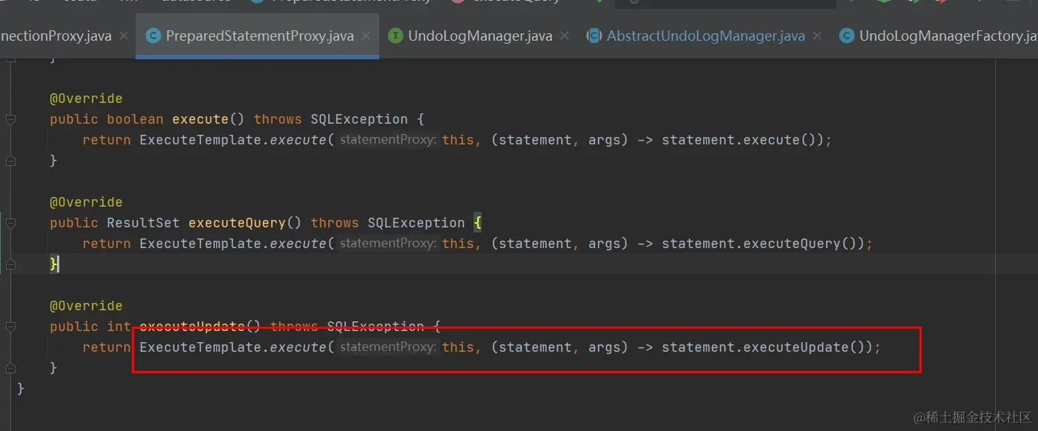Viewport: 1038px width, 431px height.
Task: Open the AbstractUndoLogManager.java tab
Action: [705, 36]
